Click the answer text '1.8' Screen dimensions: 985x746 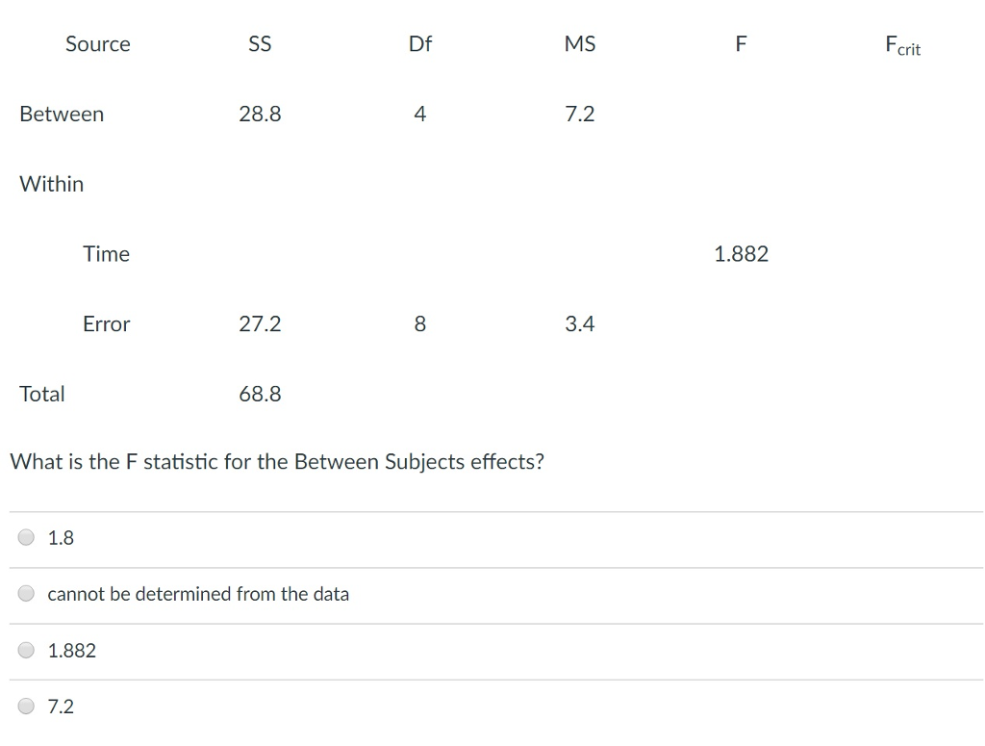coord(60,537)
